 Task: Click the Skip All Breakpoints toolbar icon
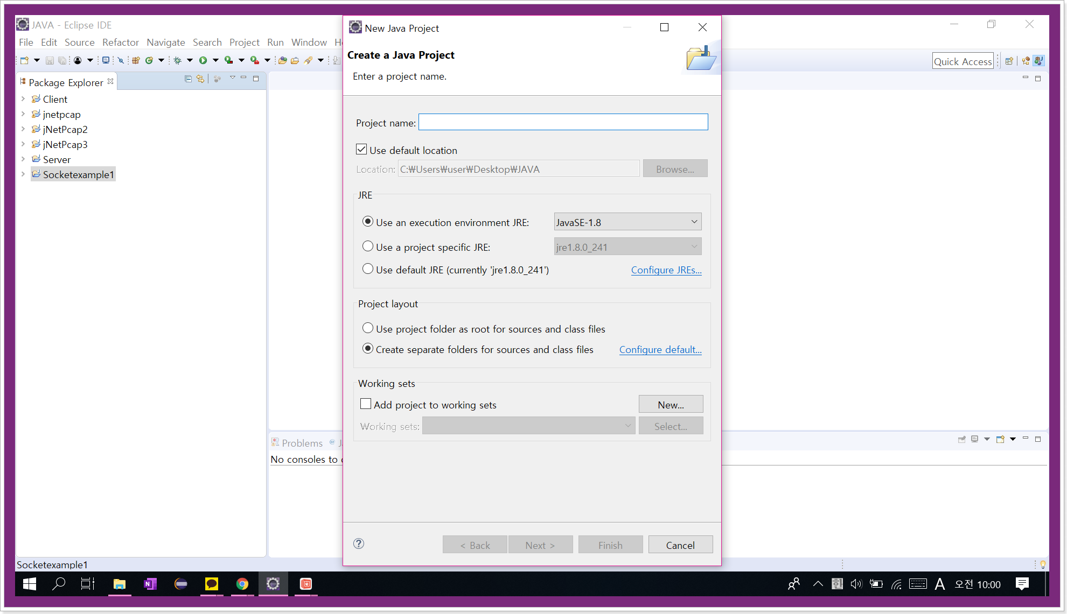121,60
